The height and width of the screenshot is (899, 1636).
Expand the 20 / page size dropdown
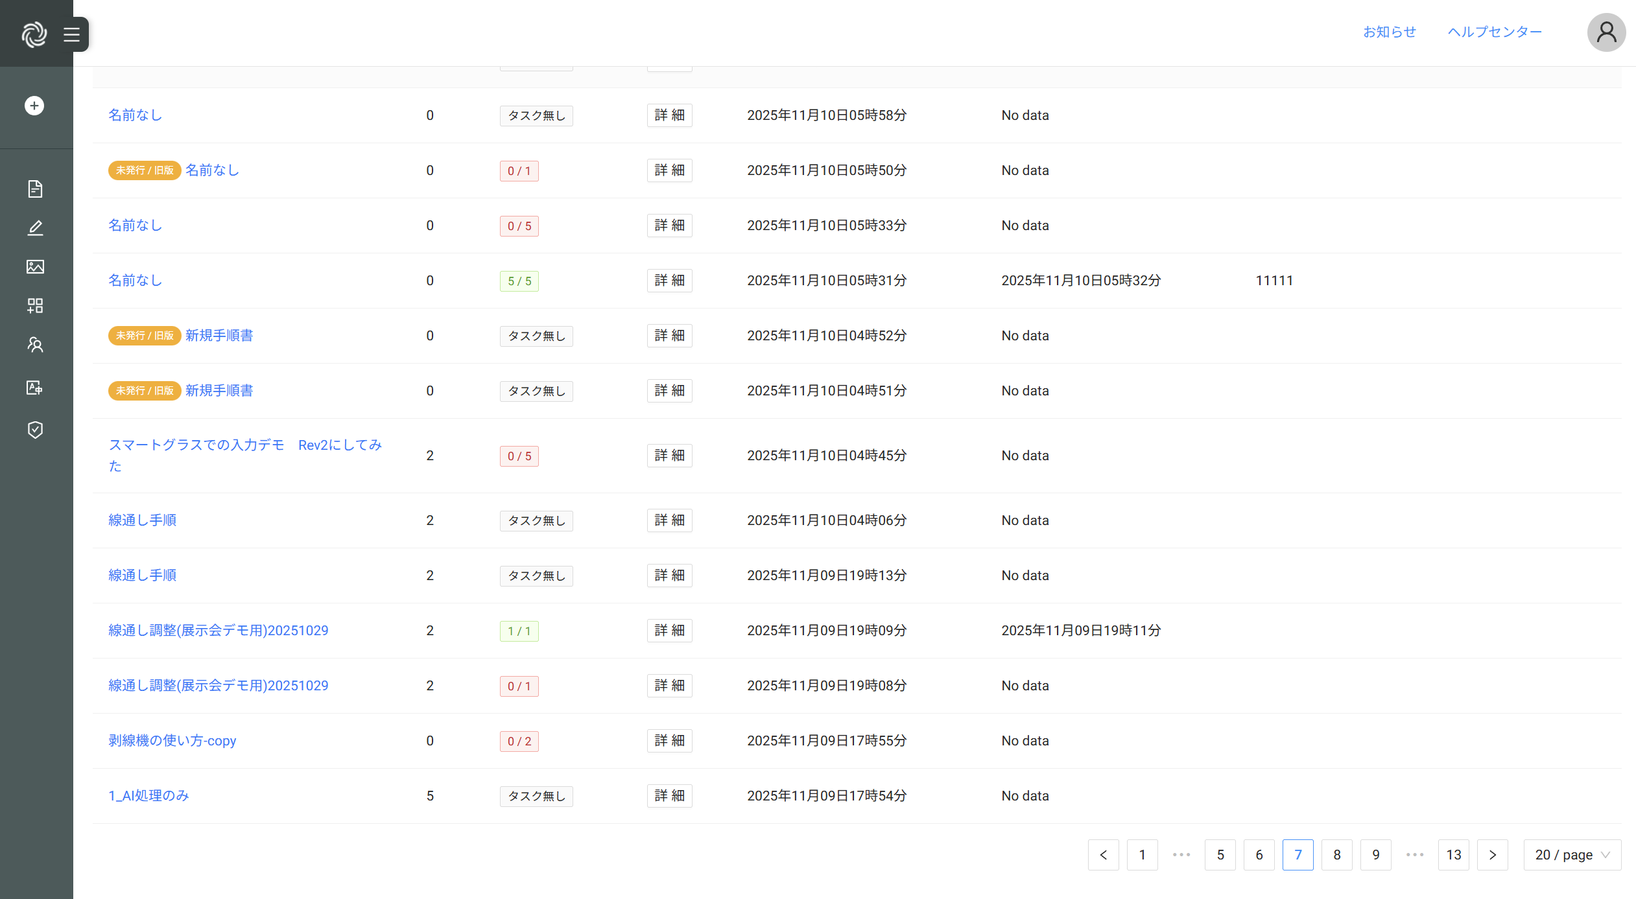coord(1572,855)
